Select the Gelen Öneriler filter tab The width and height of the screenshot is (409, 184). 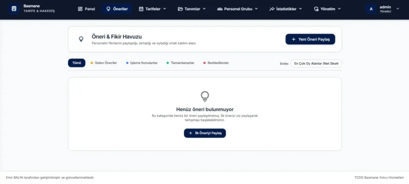pos(104,63)
